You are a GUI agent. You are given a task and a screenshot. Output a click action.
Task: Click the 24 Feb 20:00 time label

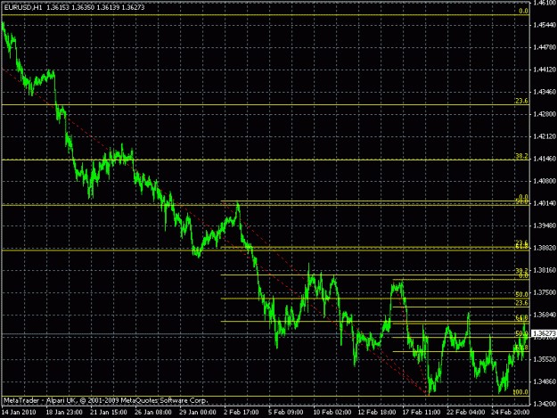click(x=511, y=413)
